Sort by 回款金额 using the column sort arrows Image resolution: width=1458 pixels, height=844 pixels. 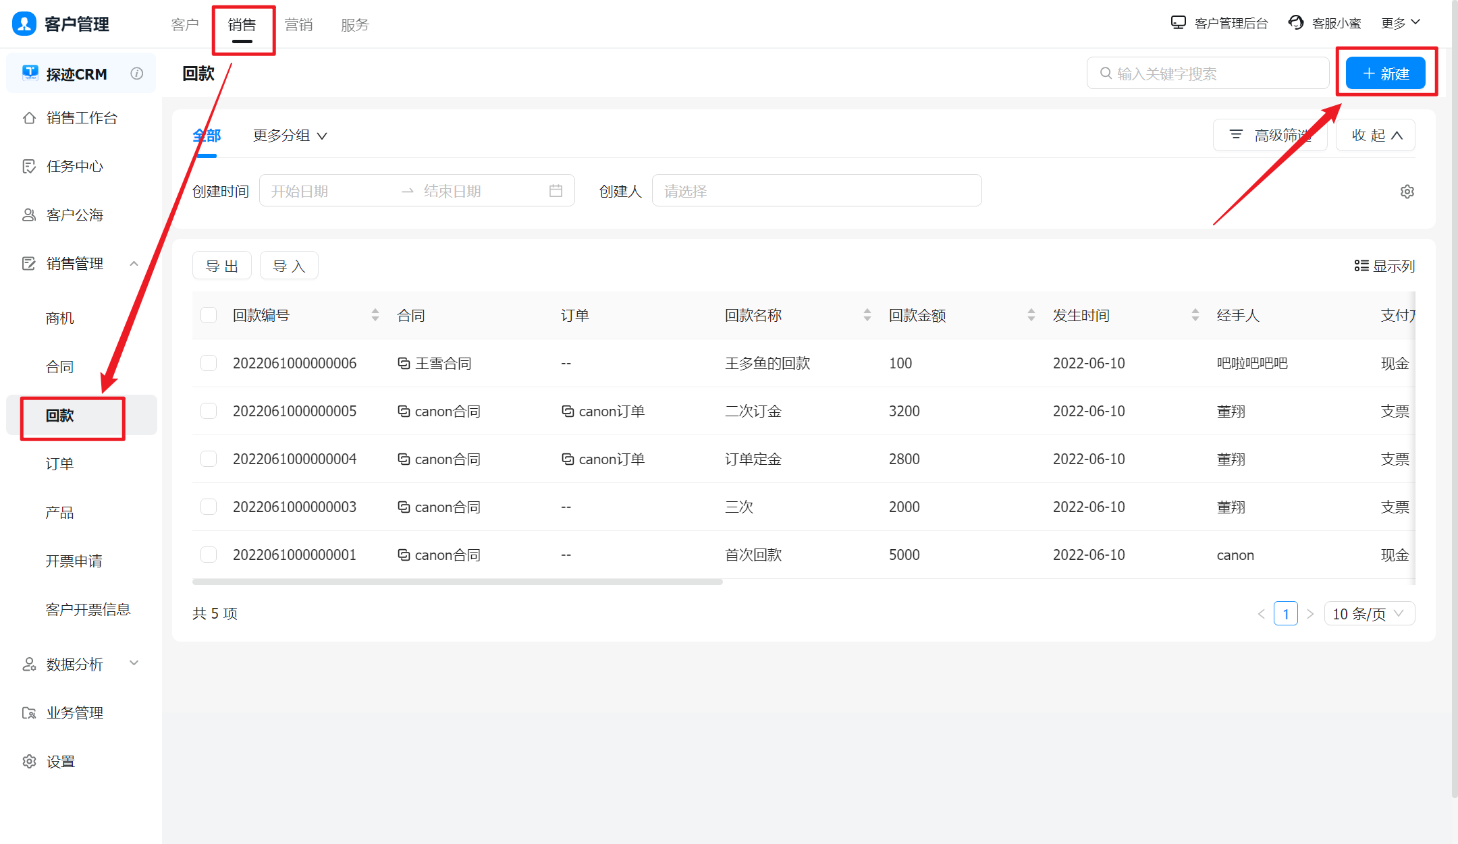click(1031, 315)
